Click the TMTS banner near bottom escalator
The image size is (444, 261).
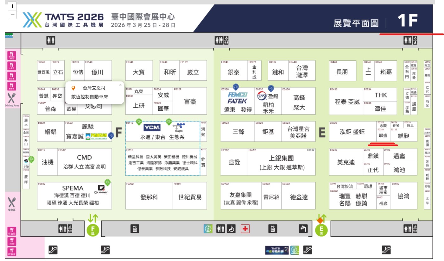click(x=277, y=250)
